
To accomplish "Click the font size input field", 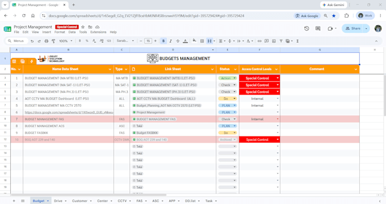I will click(148, 41).
